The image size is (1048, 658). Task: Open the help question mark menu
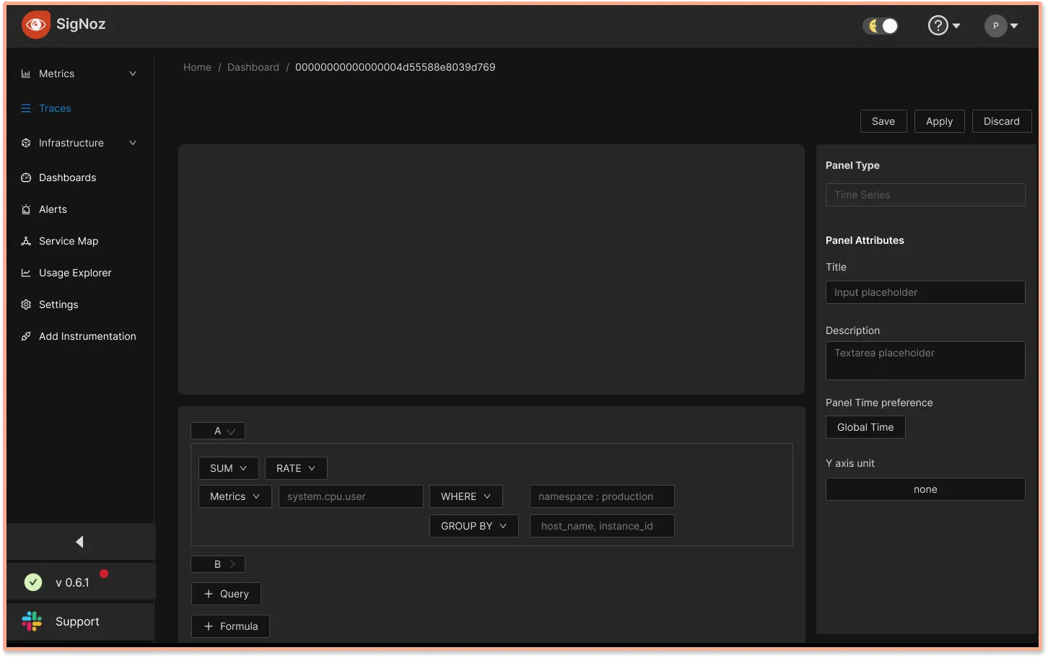click(x=938, y=26)
